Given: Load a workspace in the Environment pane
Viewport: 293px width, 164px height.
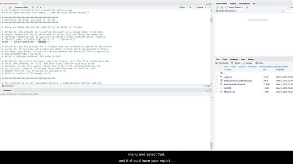Looking at the screenshot, I should click(x=217, y=7).
